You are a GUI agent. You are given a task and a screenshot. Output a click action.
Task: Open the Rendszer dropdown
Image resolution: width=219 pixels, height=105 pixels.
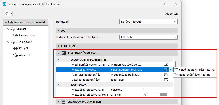point(149,22)
